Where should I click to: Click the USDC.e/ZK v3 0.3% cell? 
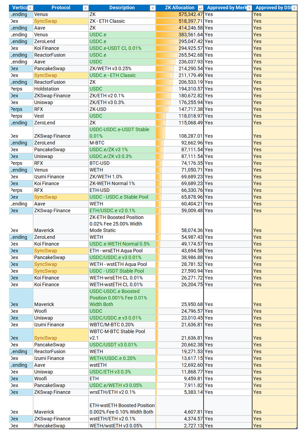point(122,156)
